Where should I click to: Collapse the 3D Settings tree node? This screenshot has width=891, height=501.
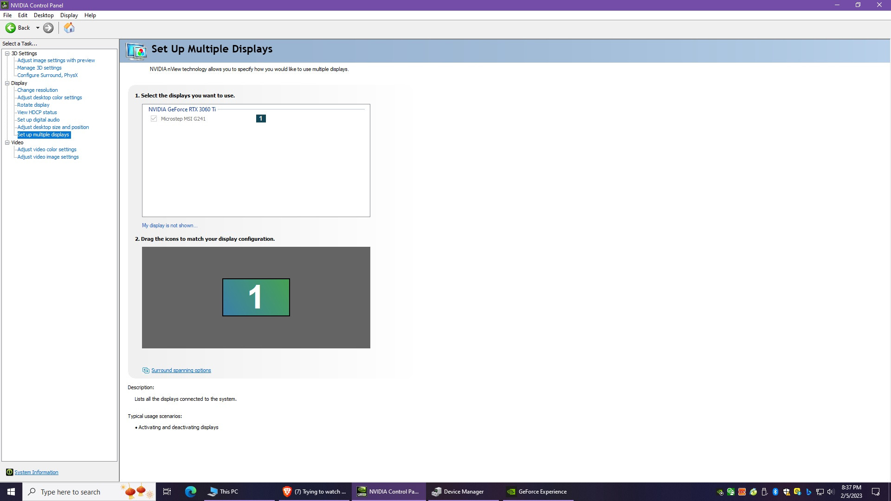click(x=7, y=53)
